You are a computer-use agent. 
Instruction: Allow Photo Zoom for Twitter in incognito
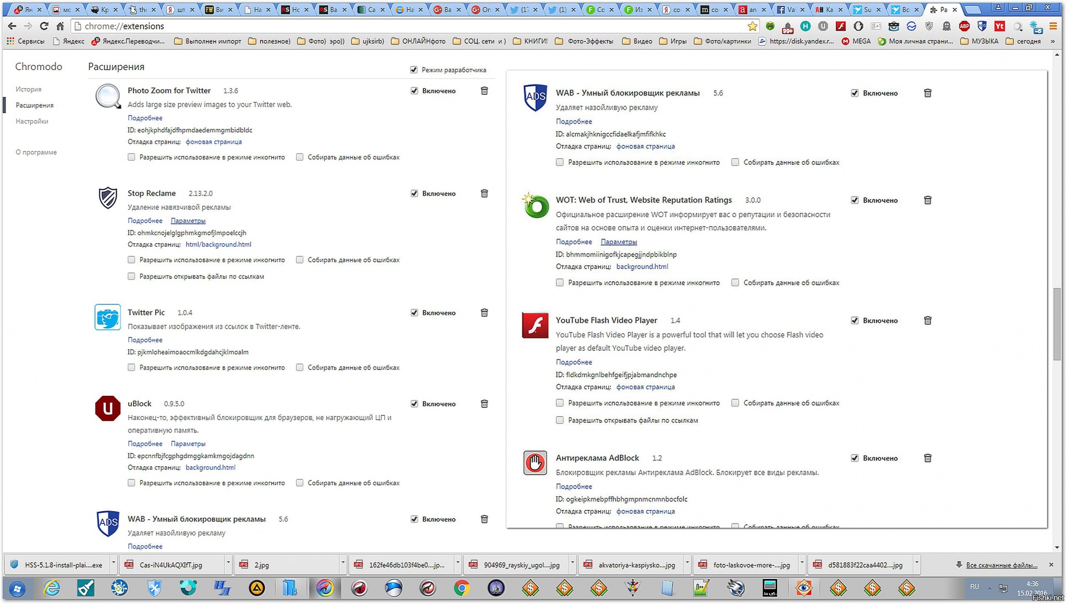pos(131,157)
